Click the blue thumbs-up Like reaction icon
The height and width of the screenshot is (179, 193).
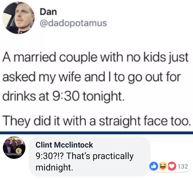coord(154,166)
